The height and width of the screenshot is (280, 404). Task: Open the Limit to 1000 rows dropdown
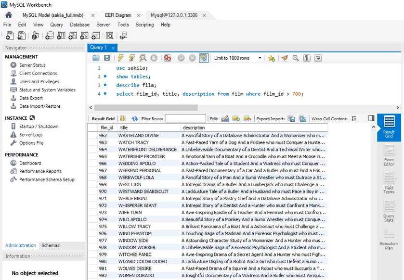pyautogui.click(x=237, y=58)
